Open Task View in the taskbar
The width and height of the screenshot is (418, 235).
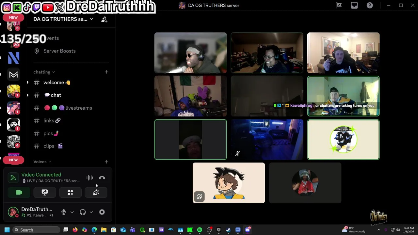click(66, 230)
